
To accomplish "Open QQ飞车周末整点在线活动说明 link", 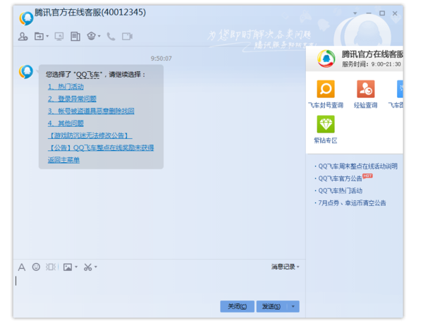I will (x=357, y=166).
